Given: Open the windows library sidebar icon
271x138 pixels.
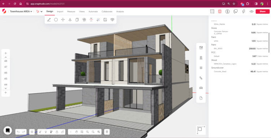Looking at the screenshot, I should point(201,68).
